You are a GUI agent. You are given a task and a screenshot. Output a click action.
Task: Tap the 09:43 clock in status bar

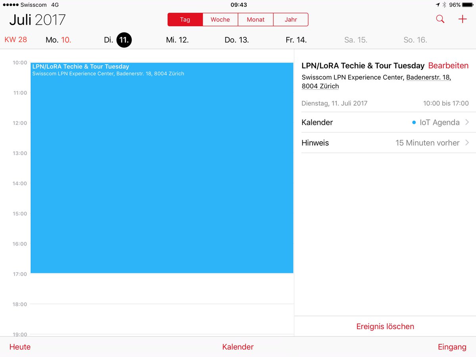238,5
